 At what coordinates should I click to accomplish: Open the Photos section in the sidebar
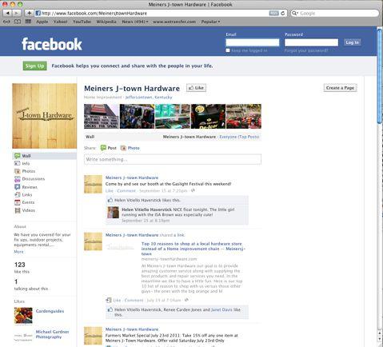coord(25,171)
